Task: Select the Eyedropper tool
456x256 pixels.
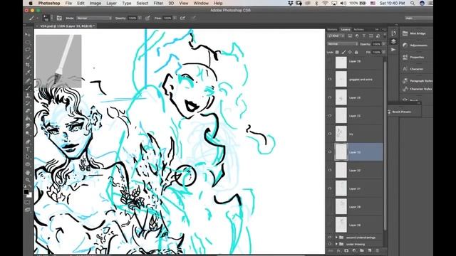Action: [x=28, y=73]
